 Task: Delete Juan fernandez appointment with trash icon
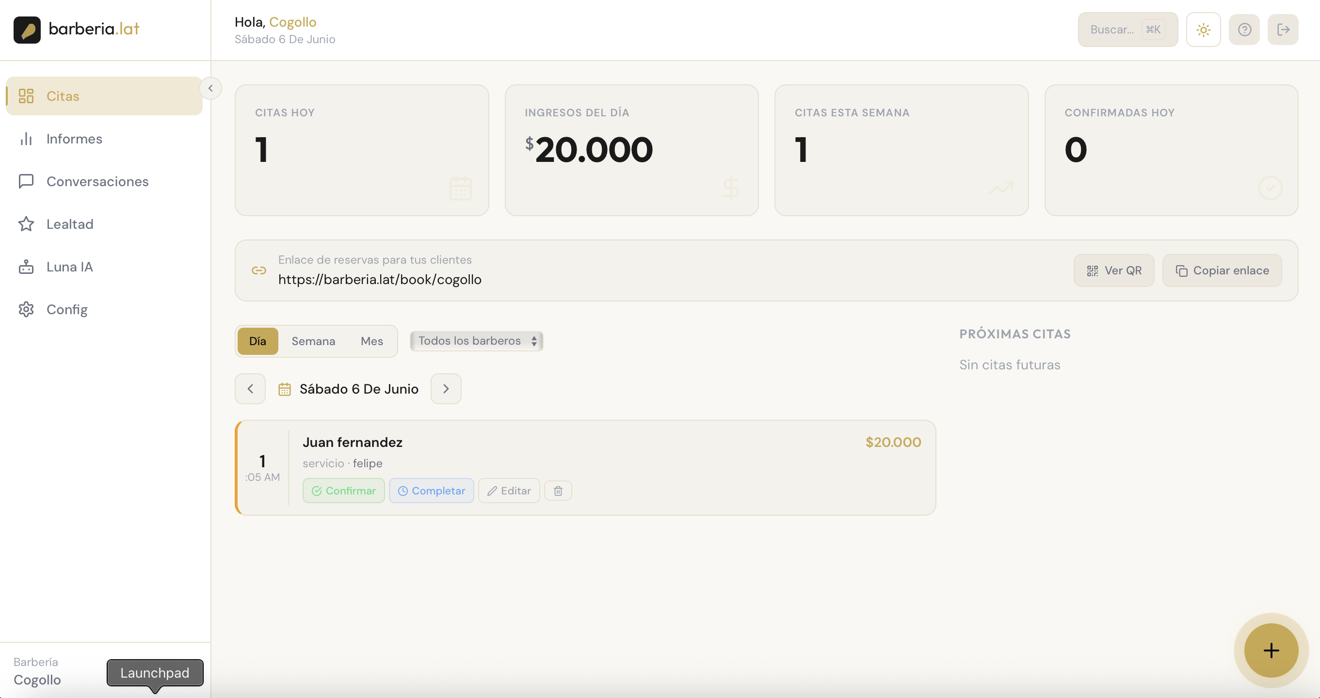coord(558,491)
